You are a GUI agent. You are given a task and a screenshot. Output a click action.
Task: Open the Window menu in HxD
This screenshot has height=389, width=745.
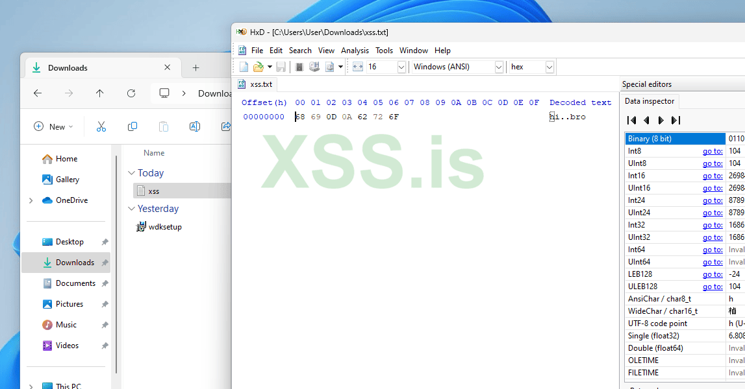coord(413,51)
